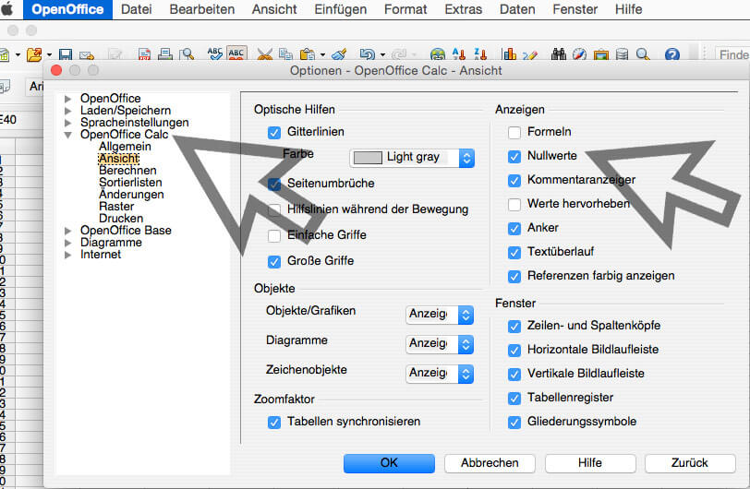Click the Cut scissors icon
750x489 pixels.
(x=264, y=54)
